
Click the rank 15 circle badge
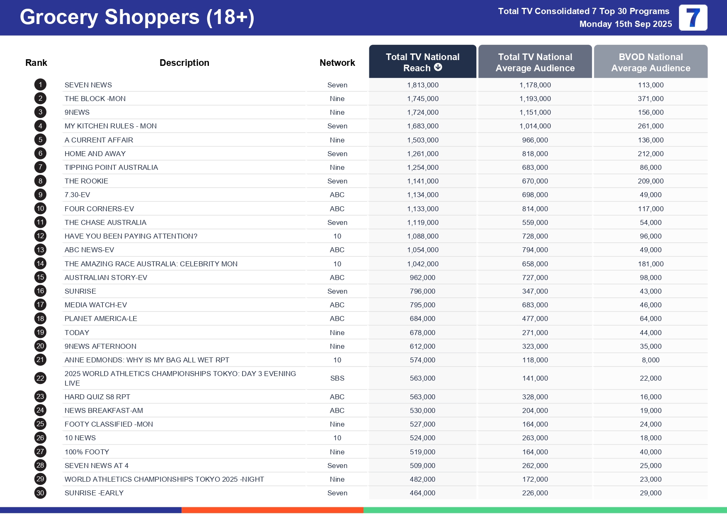(x=40, y=278)
